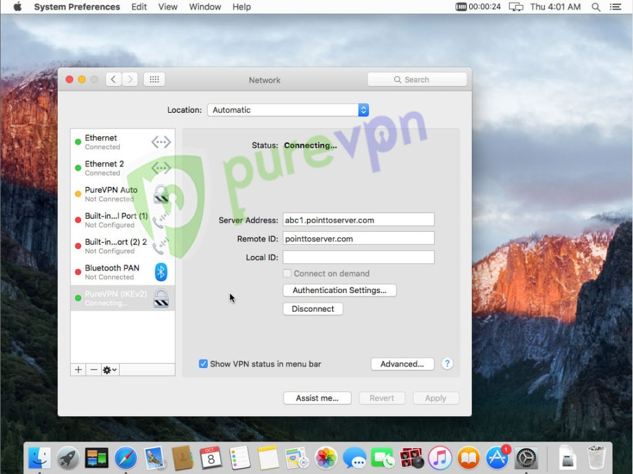This screenshot has height=474, width=633.
Task: Click the back navigation arrow in Network window
Action: [x=114, y=80]
